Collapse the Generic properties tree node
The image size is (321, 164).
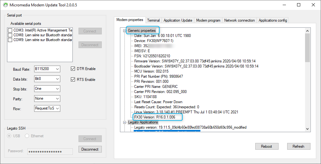(125, 31)
